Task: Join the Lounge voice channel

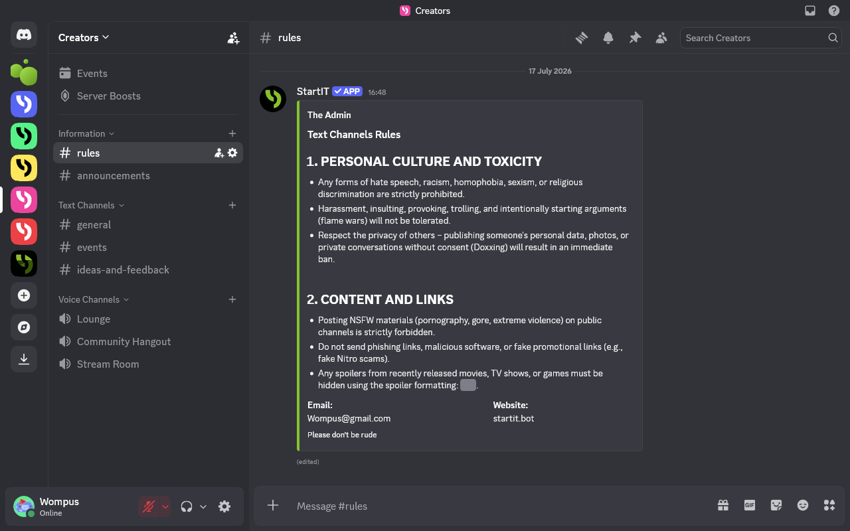Action: coord(148,319)
